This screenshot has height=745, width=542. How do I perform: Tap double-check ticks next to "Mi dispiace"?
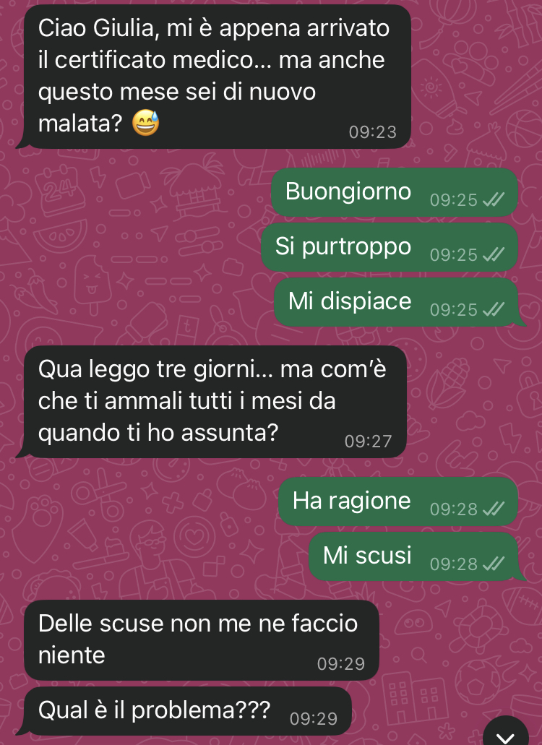pyautogui.click(x=494, y=310)
